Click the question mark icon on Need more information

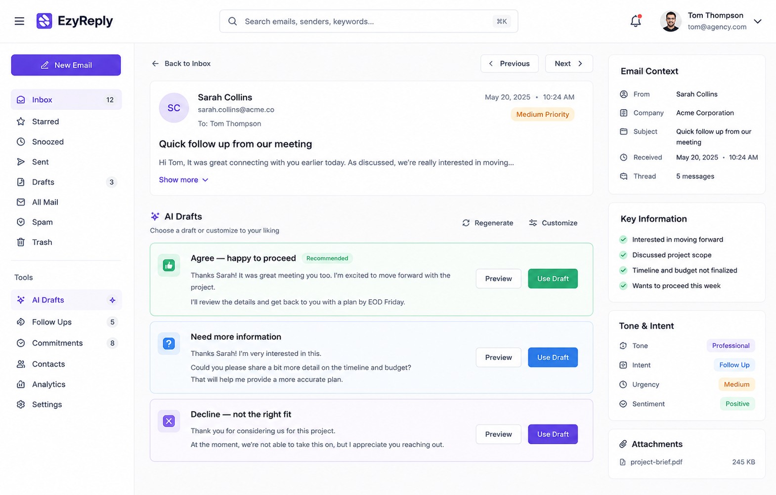pyautogui.click(x=169, y=343)
